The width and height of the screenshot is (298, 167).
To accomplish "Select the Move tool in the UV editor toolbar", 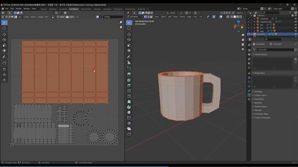I will click(4, 34).
